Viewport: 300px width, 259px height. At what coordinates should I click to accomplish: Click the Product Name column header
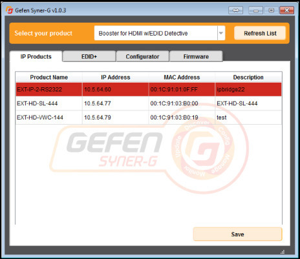click(x=49, y=78)
